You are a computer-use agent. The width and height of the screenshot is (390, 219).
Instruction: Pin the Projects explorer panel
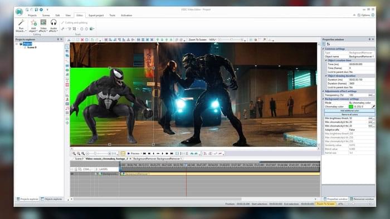58,39
